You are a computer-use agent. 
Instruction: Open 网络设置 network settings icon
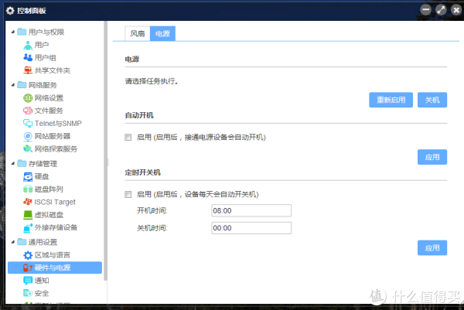point(29,98)
